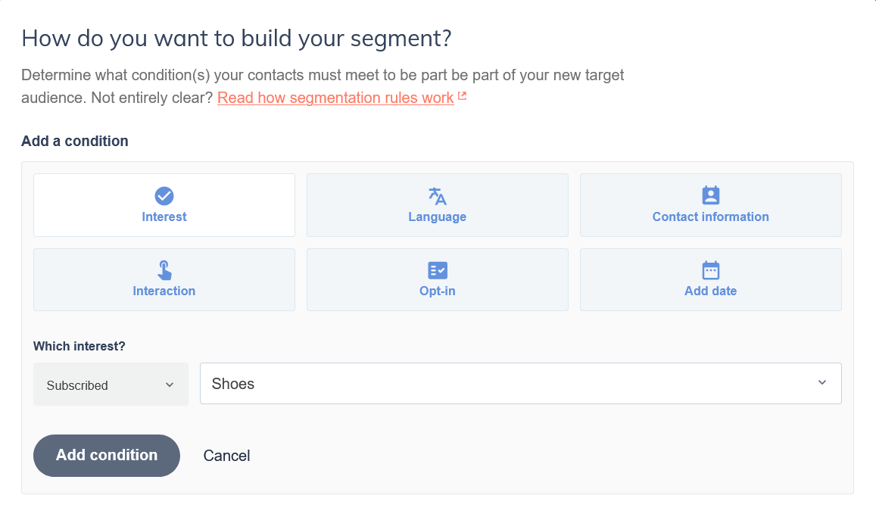Switch to the Interaction label
Viewport: 876px width, 517px height.
click(164, 291)
